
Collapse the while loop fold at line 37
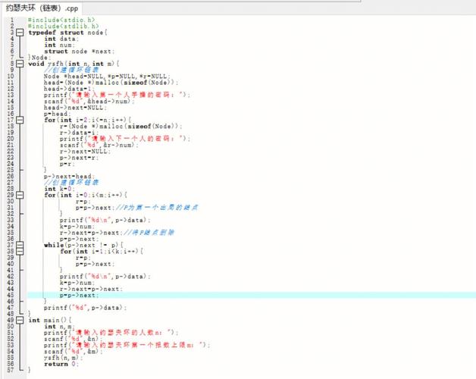pos(20,245)
